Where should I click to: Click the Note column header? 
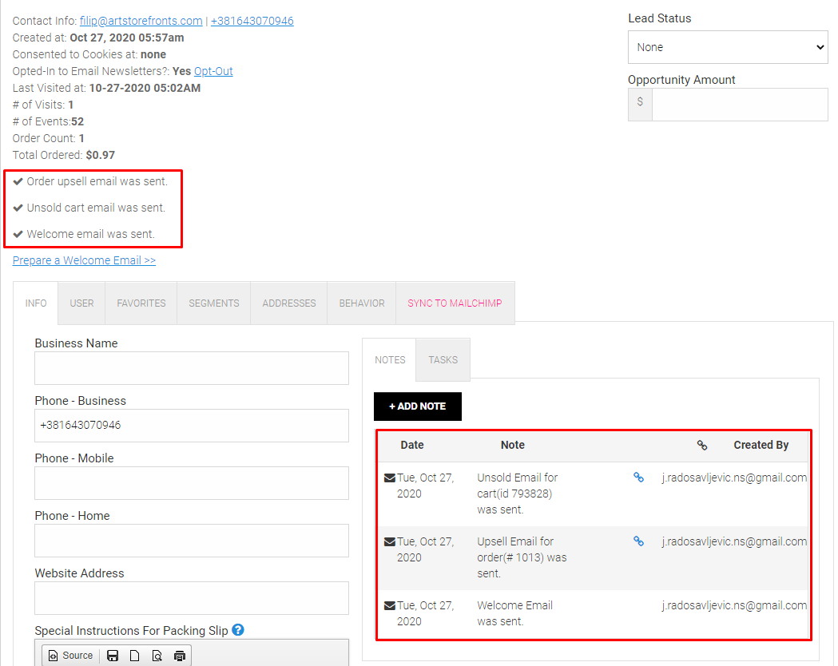513,445
